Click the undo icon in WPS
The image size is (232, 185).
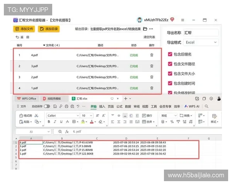(x=78, y=106)
